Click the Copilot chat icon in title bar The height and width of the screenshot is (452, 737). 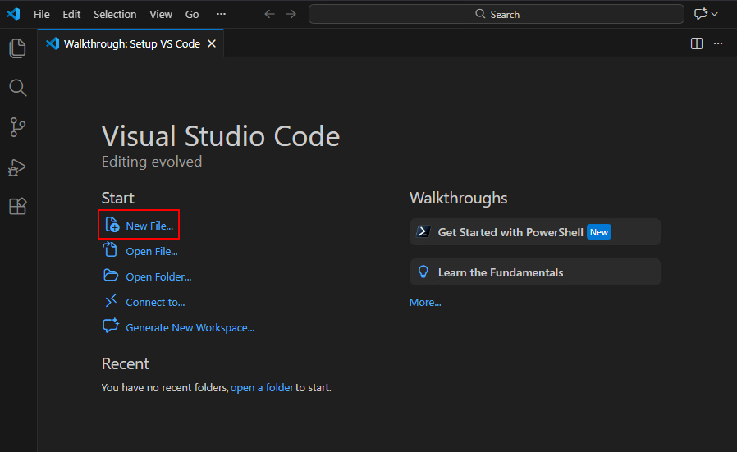[700, 14]
